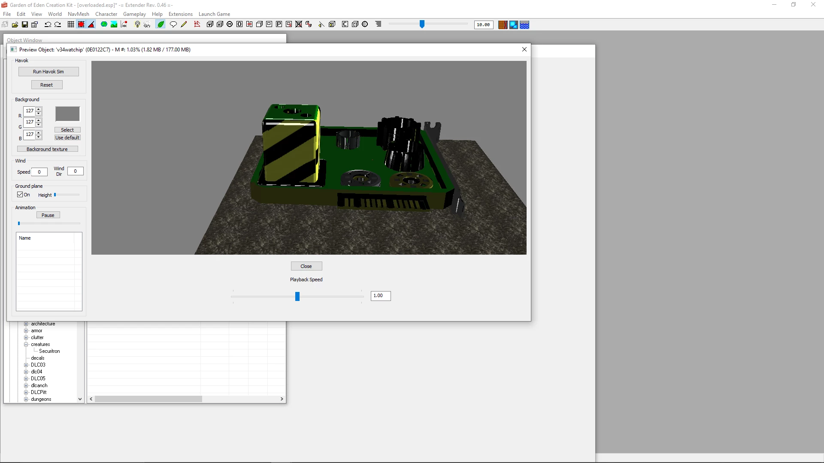Viewport: 824px width, 463px height.
Task: Pause the animation
Action: coord(48,215)
